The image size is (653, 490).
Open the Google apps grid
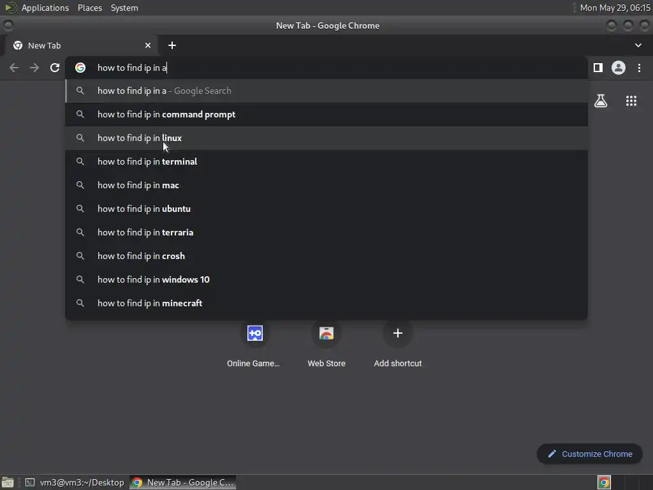[631, 101]
